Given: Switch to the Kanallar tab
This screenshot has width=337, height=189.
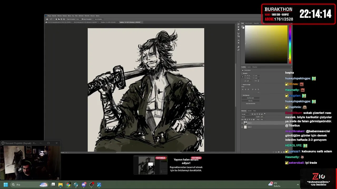Looking at the screenshot, I should [x=250, y=111].
